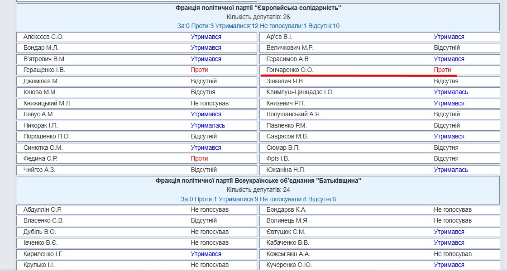The height and width of the screenshot is (271, 507).
Task: Click Утримався vote of Алєксєєв С.О.
Action: point(206,37)
